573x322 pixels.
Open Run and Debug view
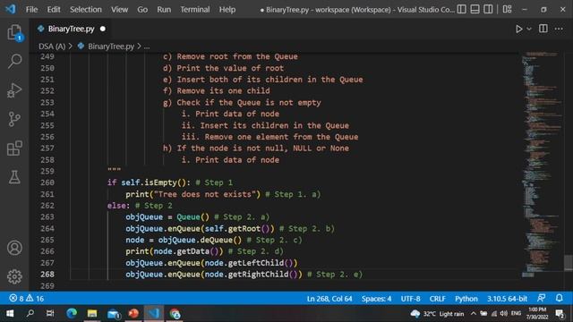[14, 90]
